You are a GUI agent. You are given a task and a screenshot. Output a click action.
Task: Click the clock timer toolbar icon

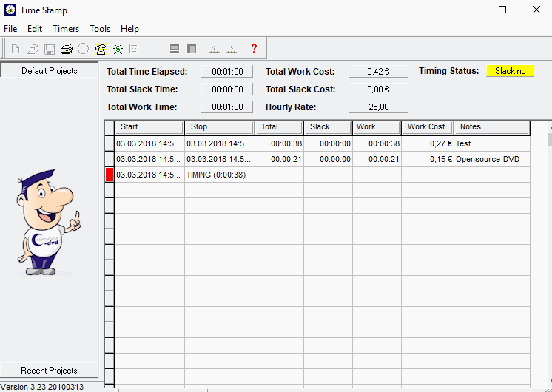click(83, 50)
